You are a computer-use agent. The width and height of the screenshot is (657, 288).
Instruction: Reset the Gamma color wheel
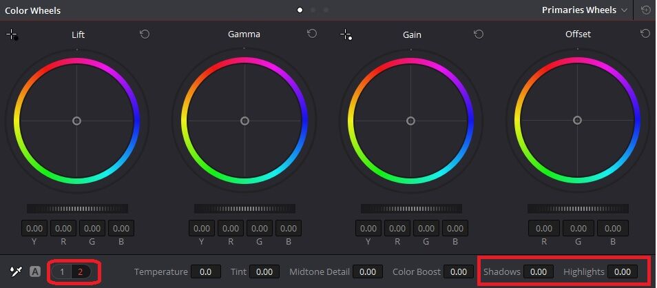coord(312,34)
